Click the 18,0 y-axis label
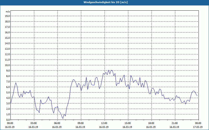Viewport: 209px width, 130px height. 8,22
